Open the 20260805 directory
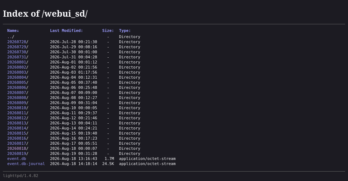Image resolution: width=348 pixels, height=181 pixels. coord(17,83)
